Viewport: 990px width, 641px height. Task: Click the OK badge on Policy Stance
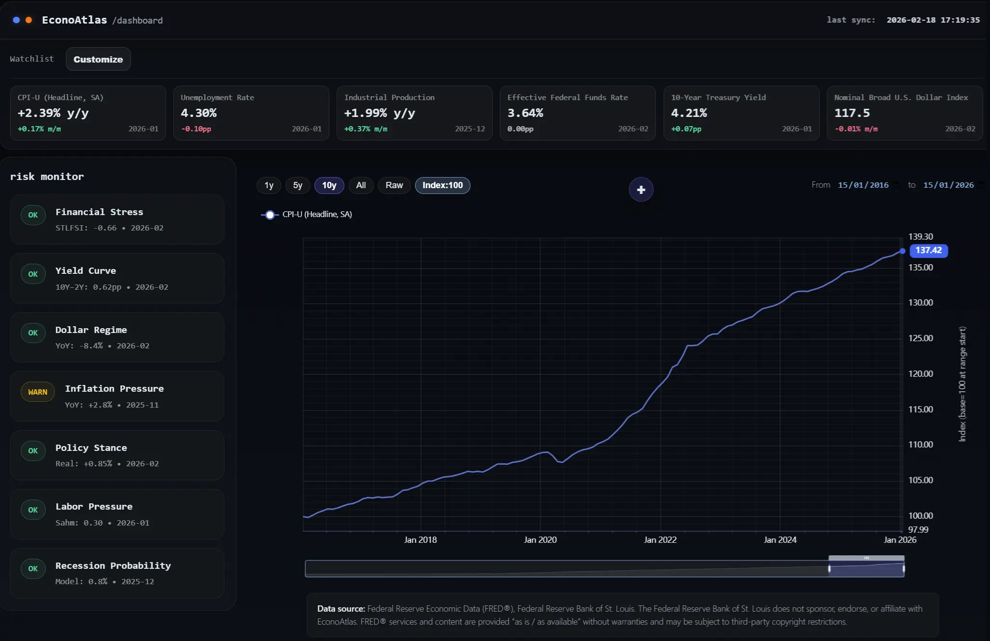(33, 451)
